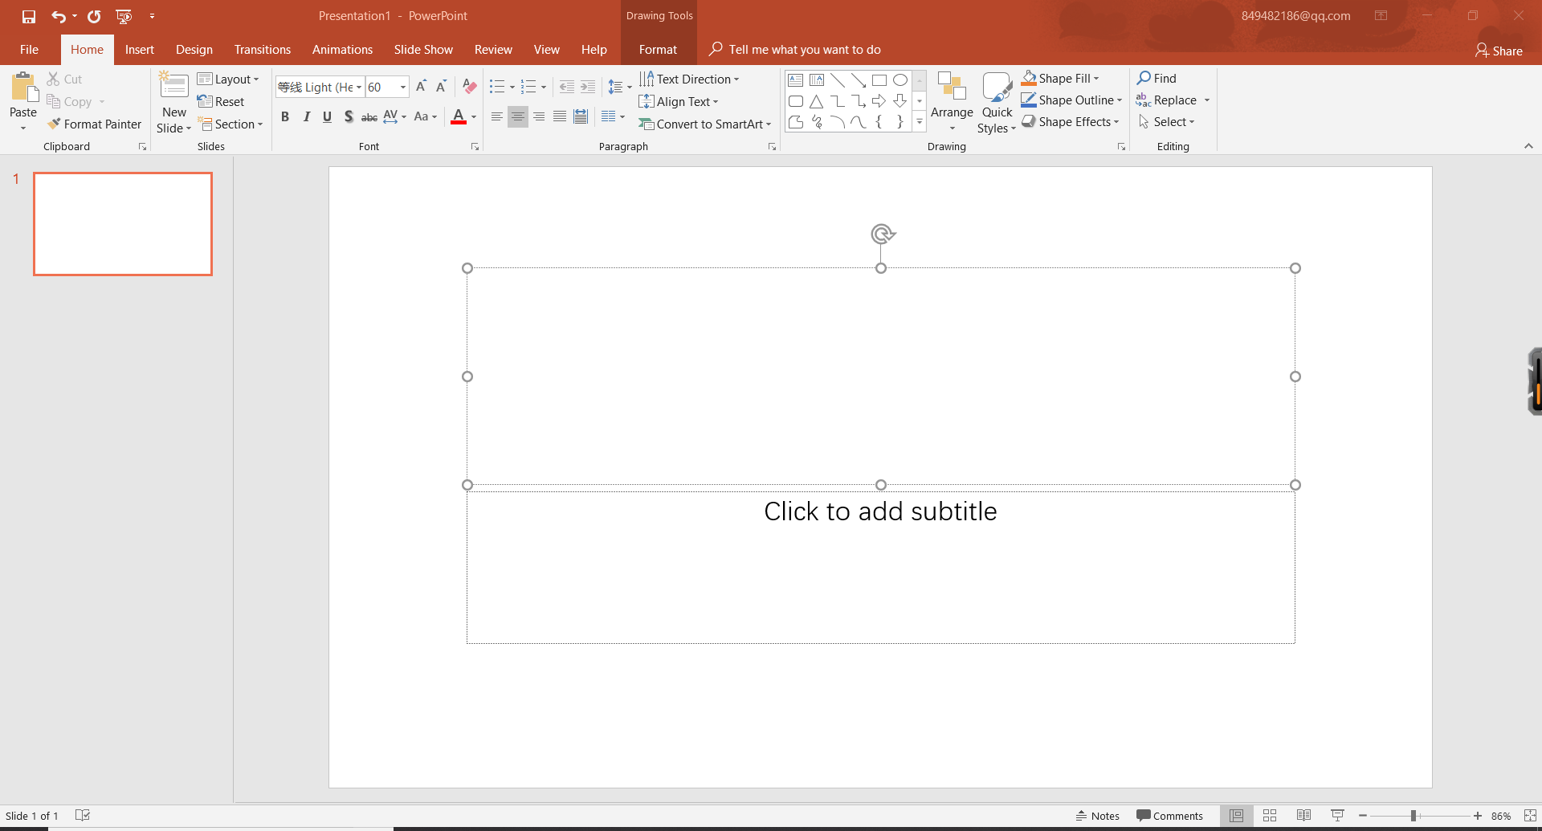Click the Share button
The width and height of the screenshot is (1542, 831).
tap(1499, 51)
